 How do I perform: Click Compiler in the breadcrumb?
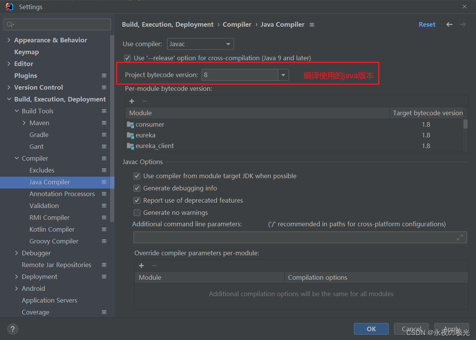click(x=237, y=24)
